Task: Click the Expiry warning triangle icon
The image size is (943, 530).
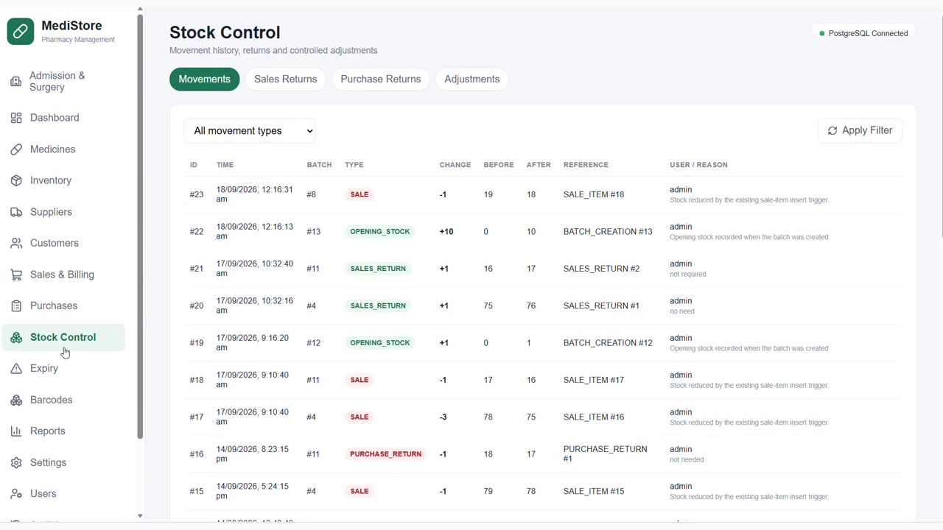Action: tap(16, 368)
